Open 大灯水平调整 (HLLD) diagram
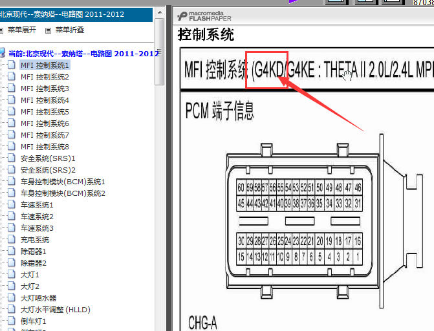The height and width of the screenshot is (331, 434). click(x=56, y=310)
